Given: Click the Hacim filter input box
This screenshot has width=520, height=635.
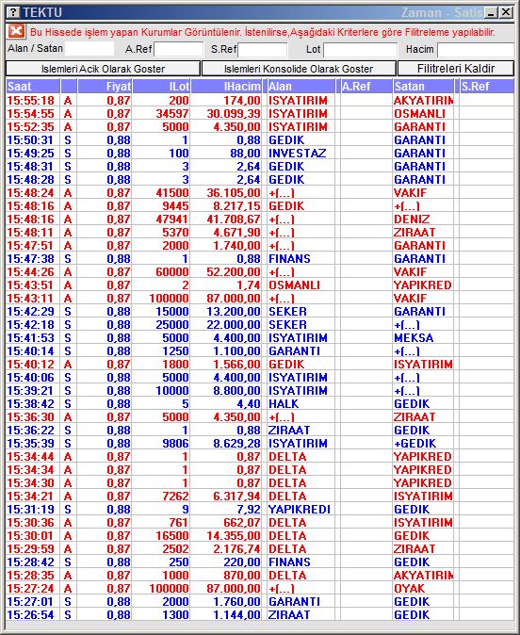Looking at the screenshot, I should [x=476, y=50].
